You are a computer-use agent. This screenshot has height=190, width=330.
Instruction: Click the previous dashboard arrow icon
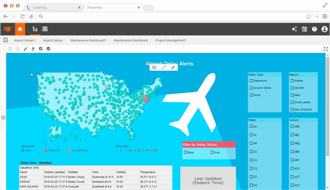click(x=10, y=49)
